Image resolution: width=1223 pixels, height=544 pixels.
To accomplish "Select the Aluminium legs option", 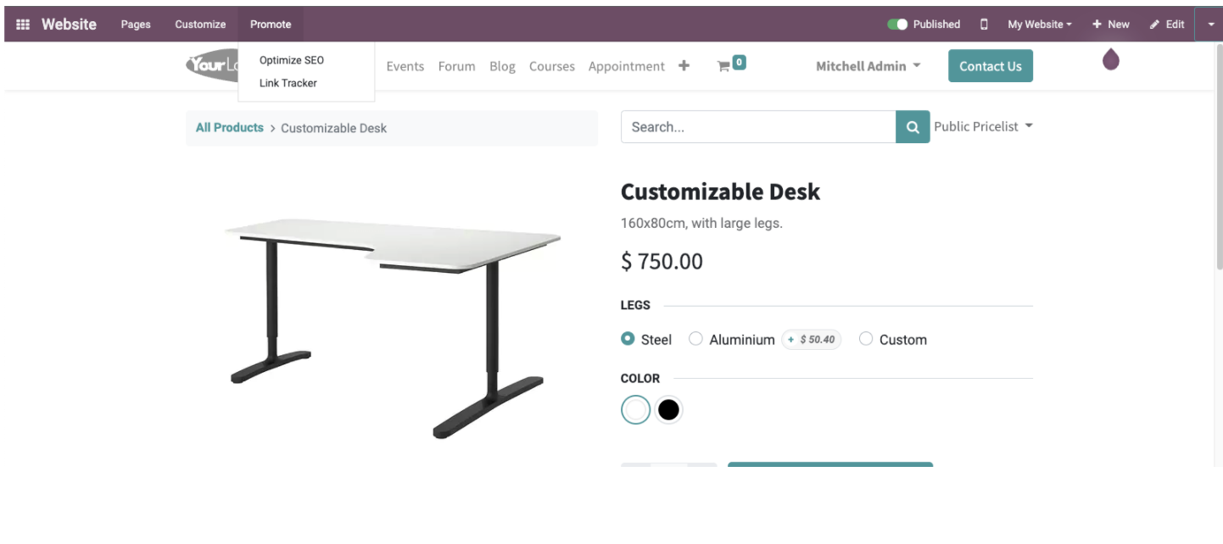I will pyautogui.click(x=696, y=339).
